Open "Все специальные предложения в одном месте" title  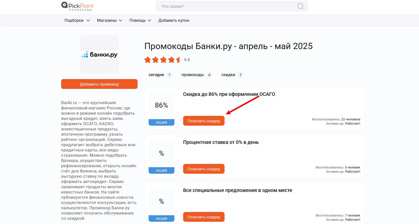pyautogui.click(x=238, y=190)
